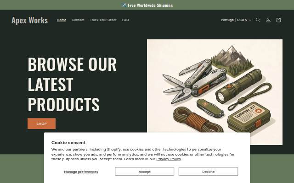Accept the cookie consent

tap(144, 172)
